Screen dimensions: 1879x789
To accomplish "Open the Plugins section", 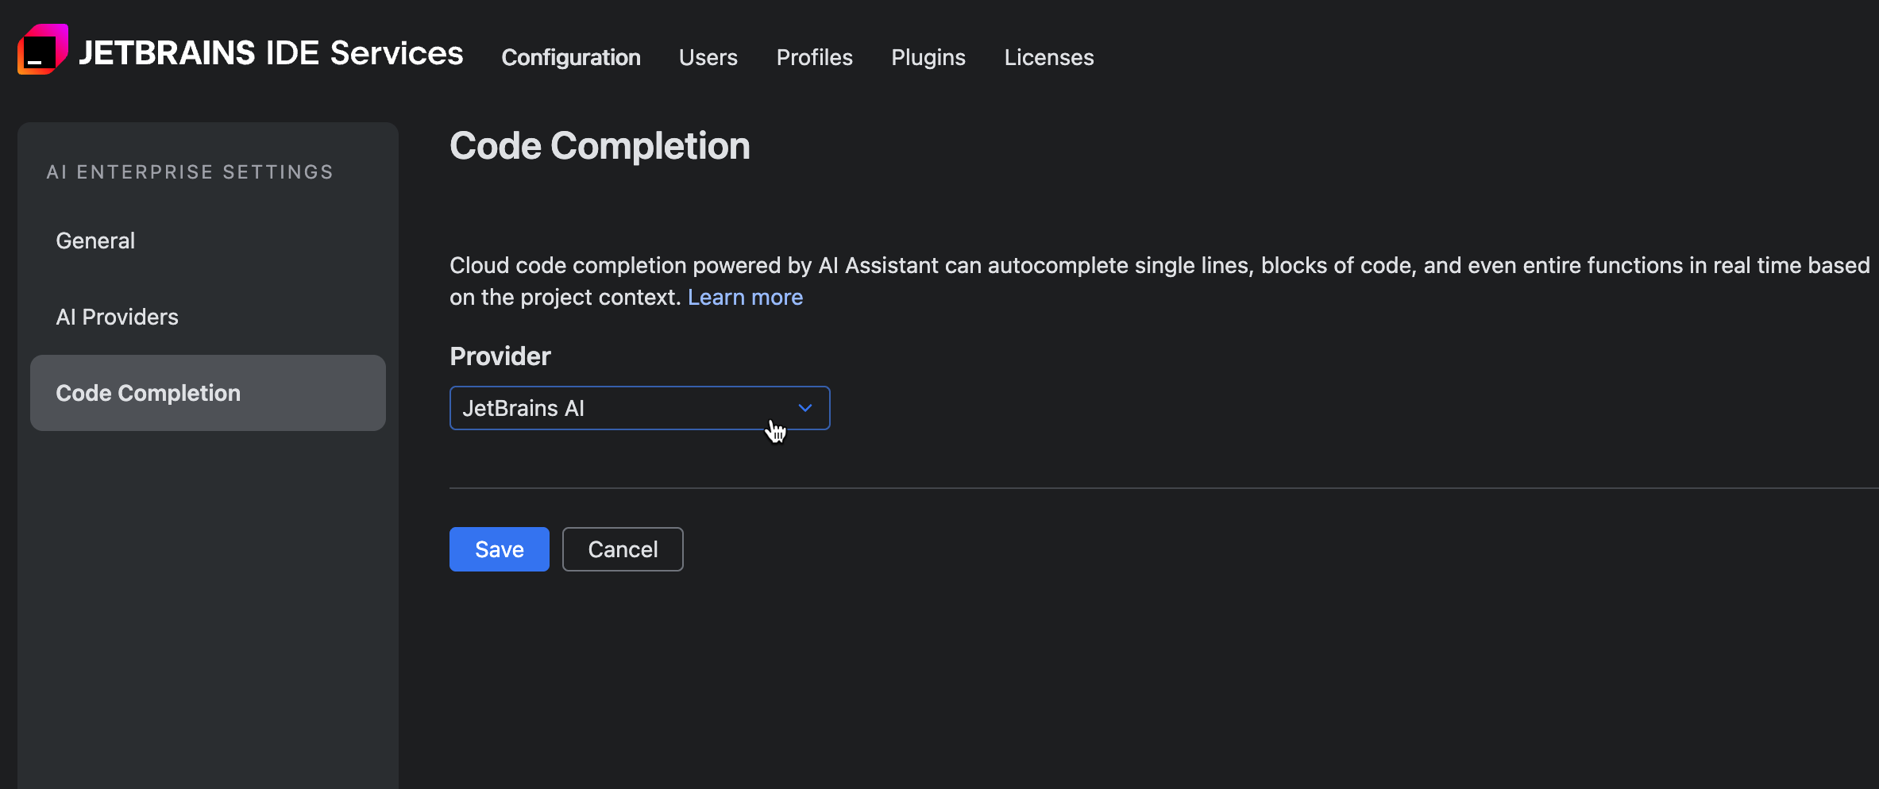I will point(928,56).
